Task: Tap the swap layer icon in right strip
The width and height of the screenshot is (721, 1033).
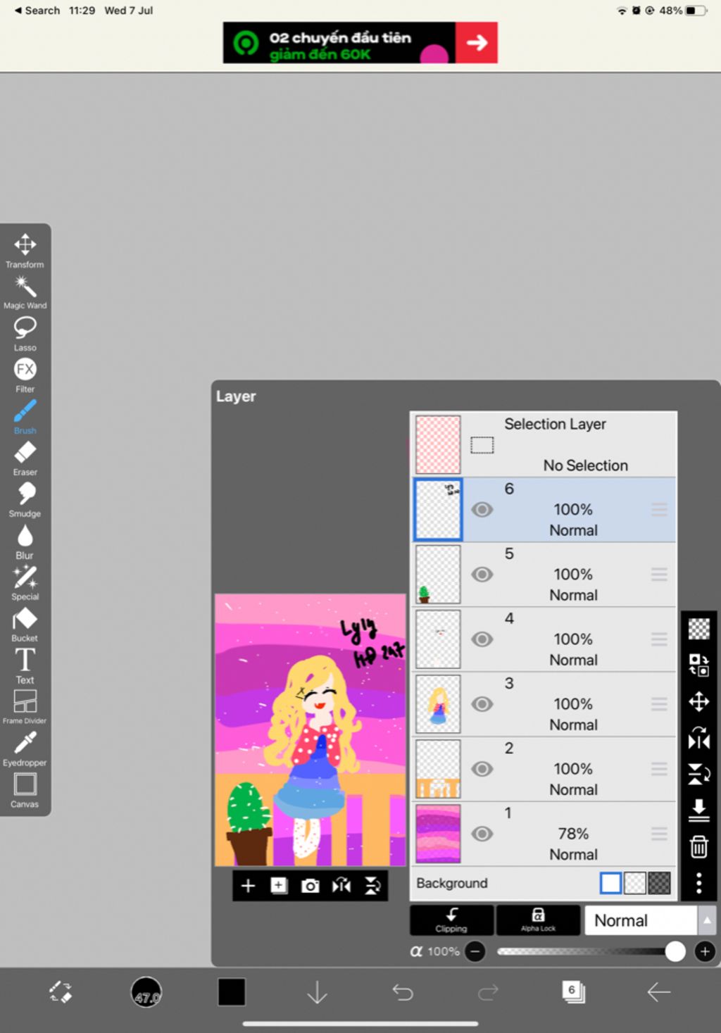Action: point(698,665)
